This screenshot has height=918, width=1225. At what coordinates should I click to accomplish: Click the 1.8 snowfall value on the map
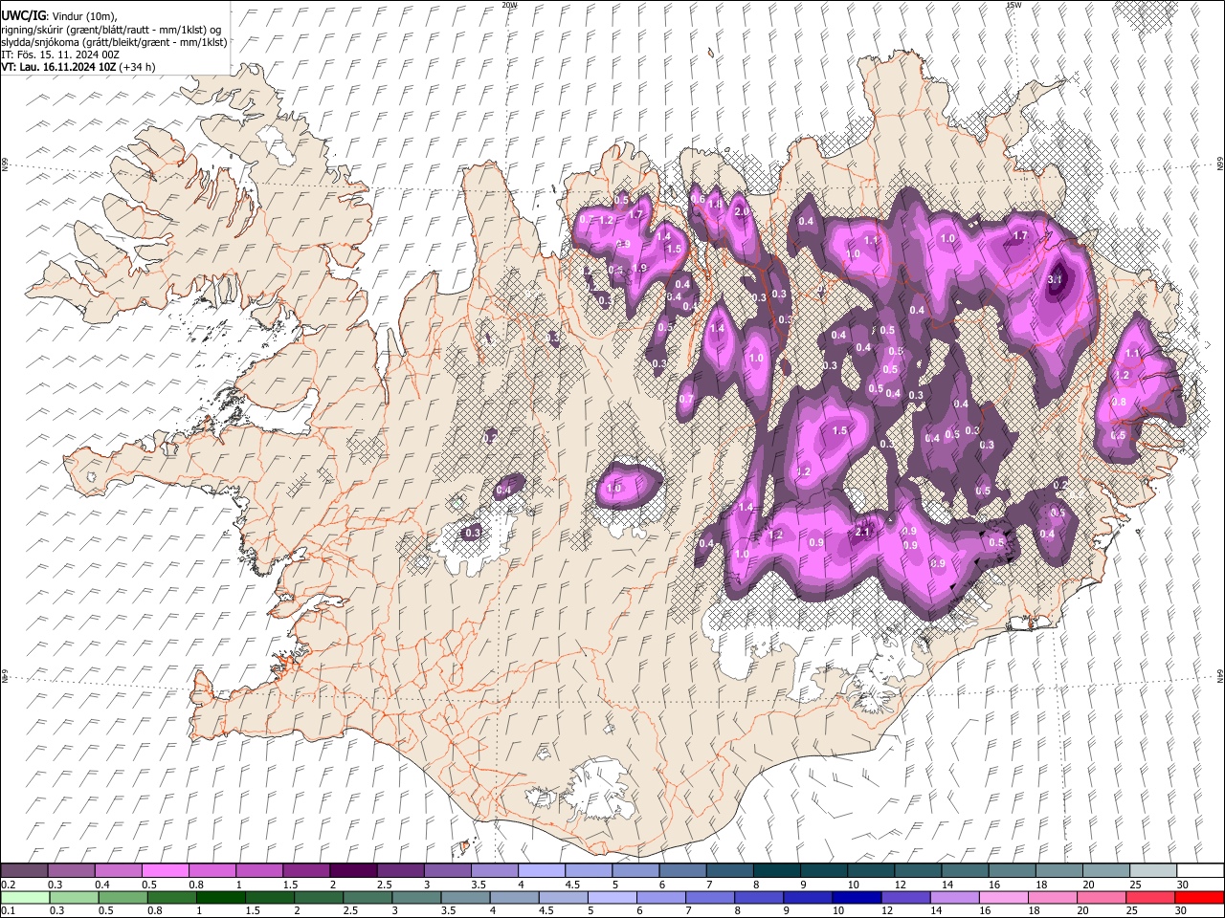point(715,204)
